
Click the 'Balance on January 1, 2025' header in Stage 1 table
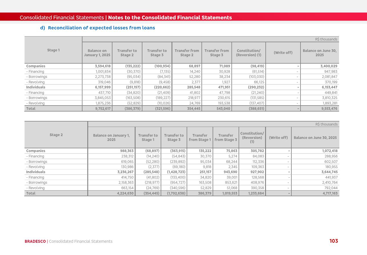coord(97,53)
